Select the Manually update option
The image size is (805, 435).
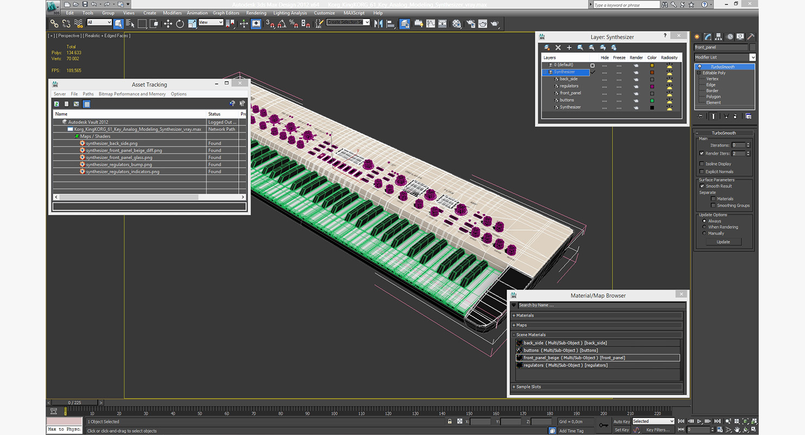pyautogui.click(x=704, y=233)
